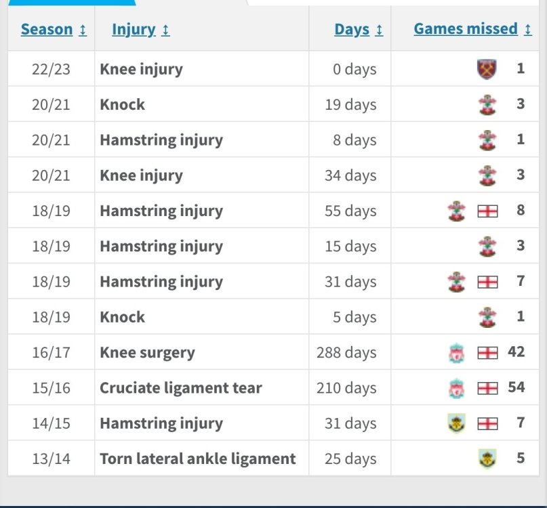The image size is (547, 508).
Task: Click Liverpool crest in Cruciate ligament row
Action: click(457, 388)
